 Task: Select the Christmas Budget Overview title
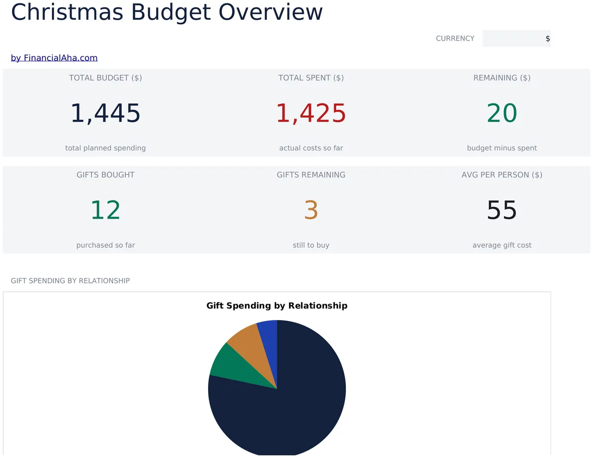(167, 12)
